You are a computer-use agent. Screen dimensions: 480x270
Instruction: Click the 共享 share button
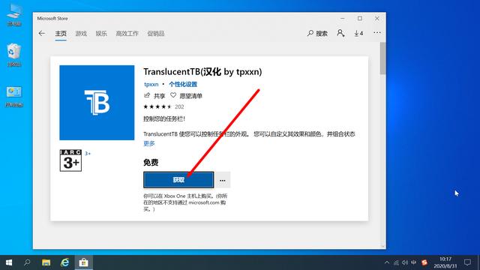154,96
